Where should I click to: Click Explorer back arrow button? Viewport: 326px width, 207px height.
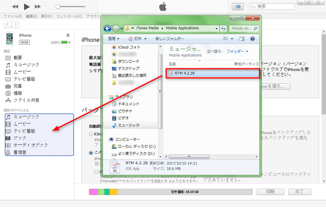108,28
